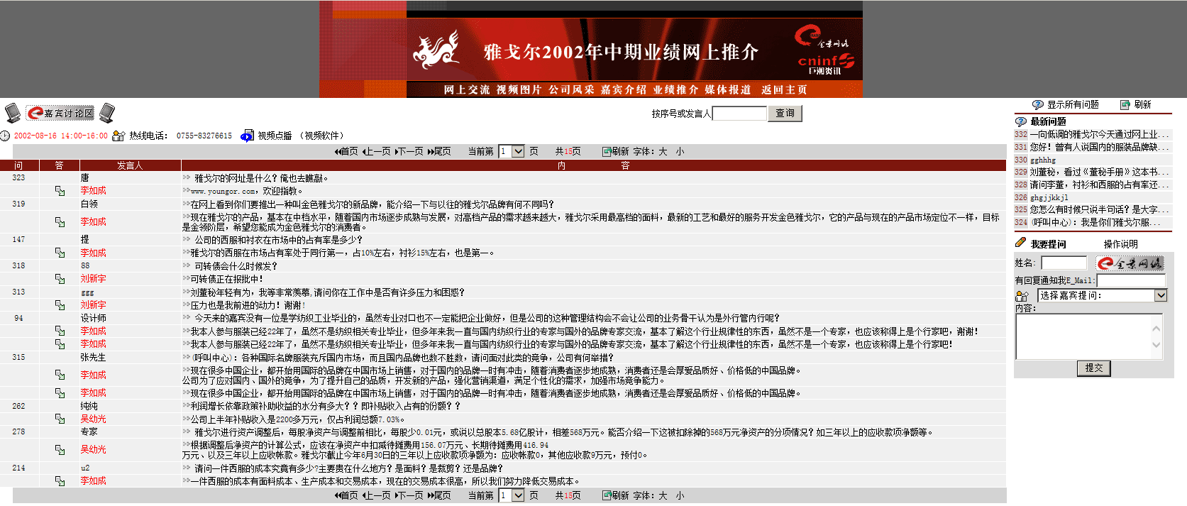The image size is (1187, 506).
Task: Open current page dropdown in bottom pagination bar
Action: (512, 495)
